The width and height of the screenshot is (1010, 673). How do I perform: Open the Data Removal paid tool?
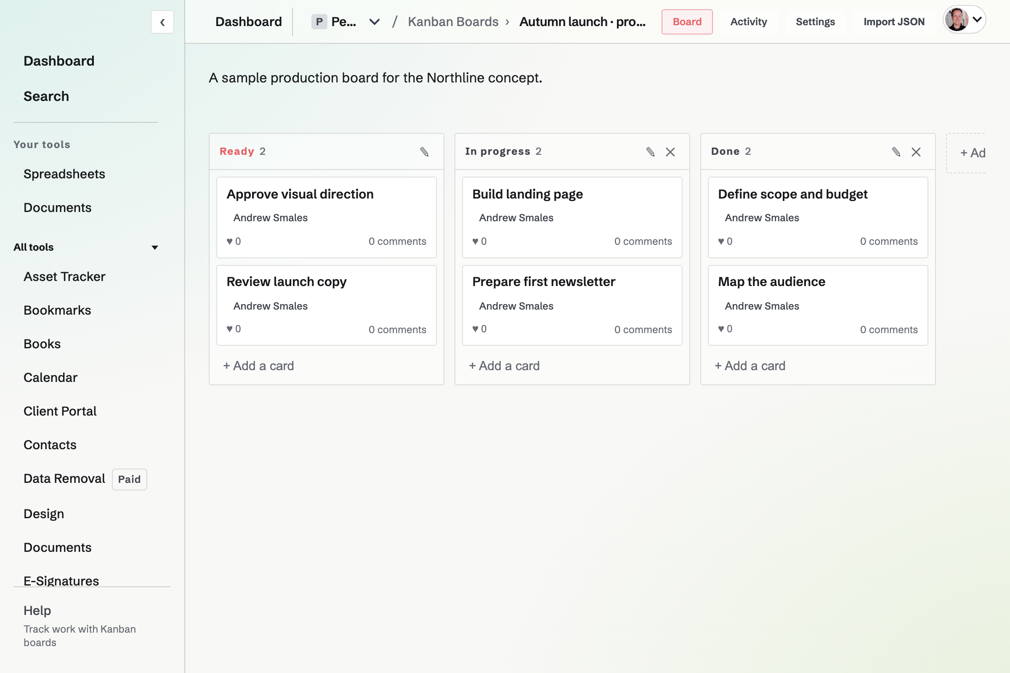pos(64,479)
